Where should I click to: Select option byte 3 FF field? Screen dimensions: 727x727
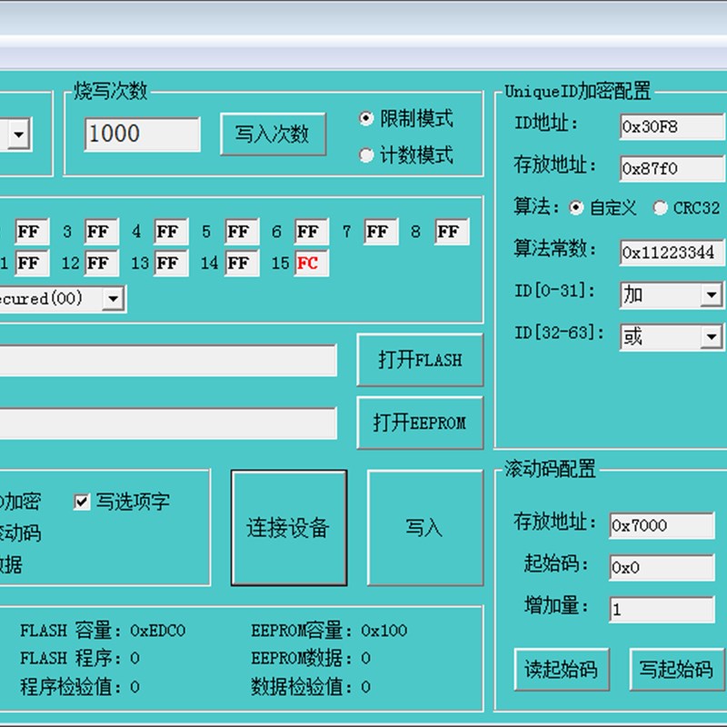point(102,232)
